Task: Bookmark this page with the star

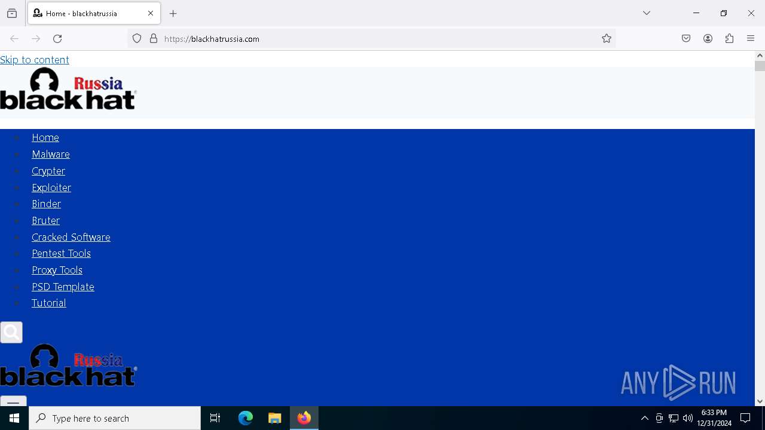Action: coord(607,39)
